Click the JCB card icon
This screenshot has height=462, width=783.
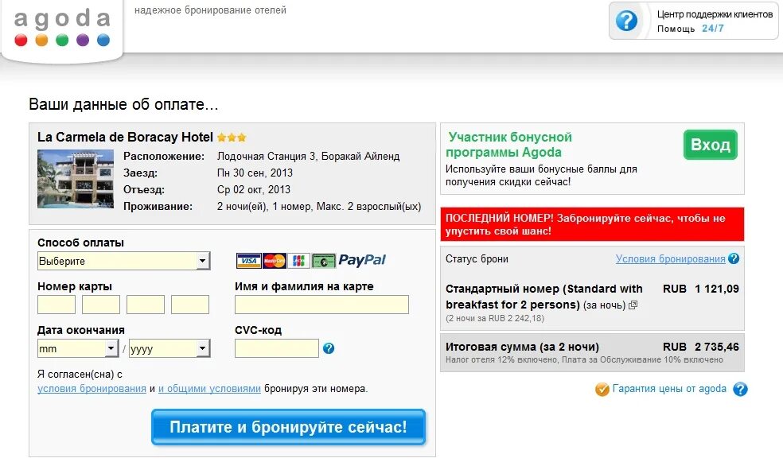click(298, 261)
